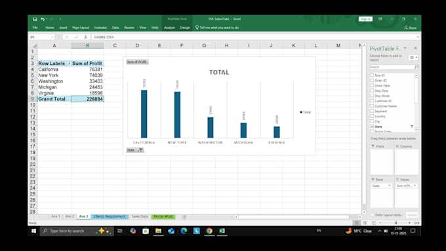Open Sum of Profit dropdown in Values area
446x251 pixels.
coord(415,185)
